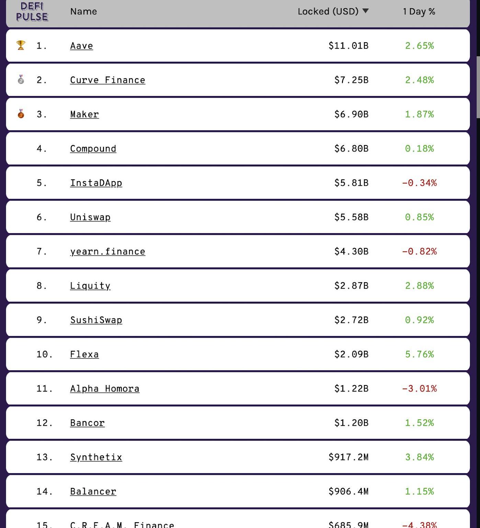This screenshot has height=528, width=480.
Task: Open the yearn.finance link
Action: pyautogui.click(x=107, y=252)
